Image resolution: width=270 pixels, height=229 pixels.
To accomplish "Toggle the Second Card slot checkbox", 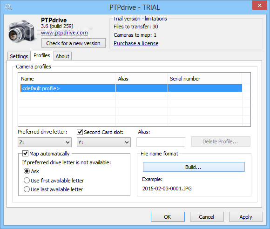I will coord(80,132).
